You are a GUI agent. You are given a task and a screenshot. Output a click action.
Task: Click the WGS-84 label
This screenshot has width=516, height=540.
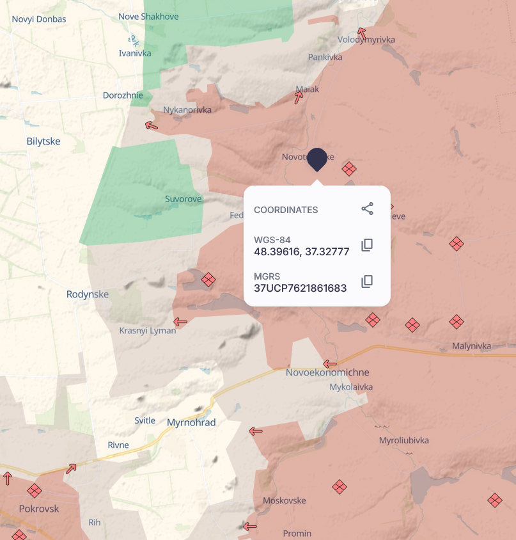pyautogui.click(x=272, y=240)
